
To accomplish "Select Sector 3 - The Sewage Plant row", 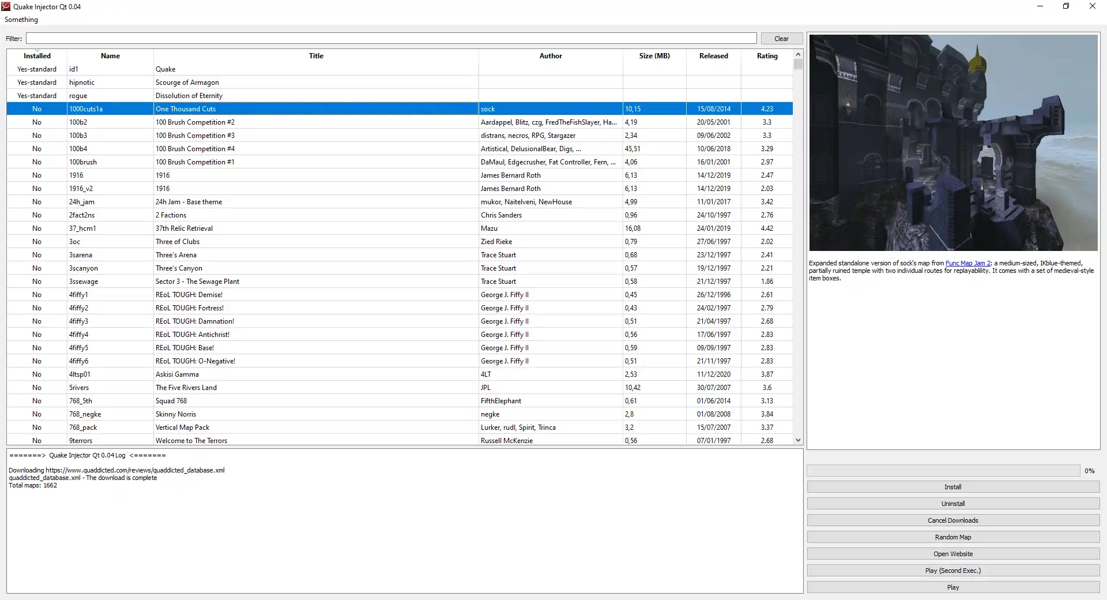I will [x=400, y=282].
